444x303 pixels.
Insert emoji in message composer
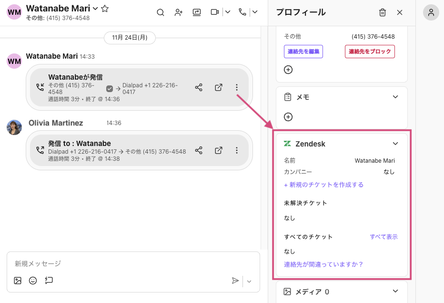click(33, 281)
